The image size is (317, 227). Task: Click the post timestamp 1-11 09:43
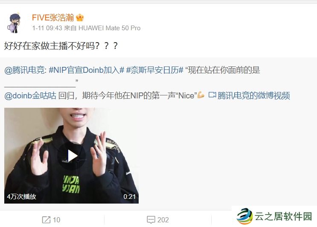coord(47,28)
